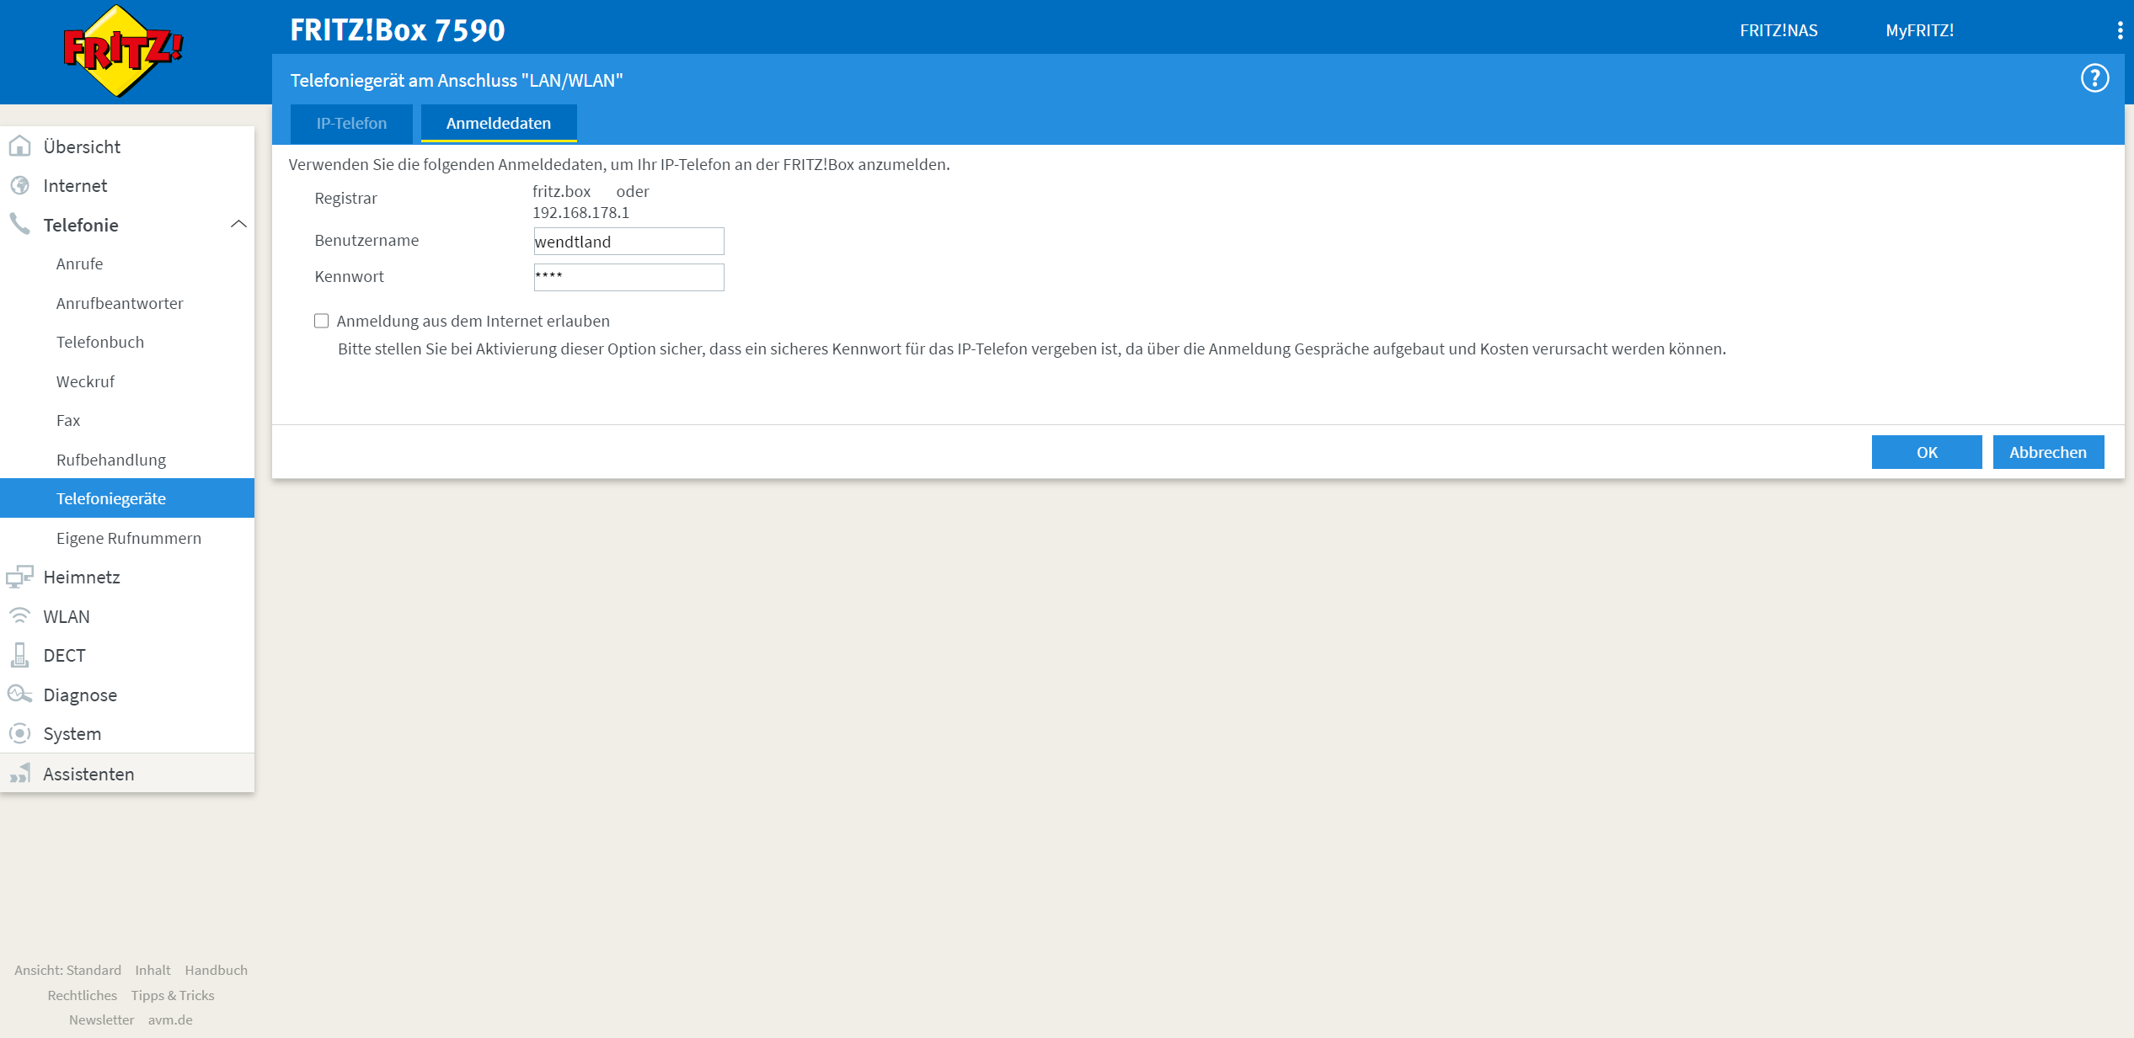Open the help question mark icon
Screen dimensions: 2134x1038
(2094, 78)
